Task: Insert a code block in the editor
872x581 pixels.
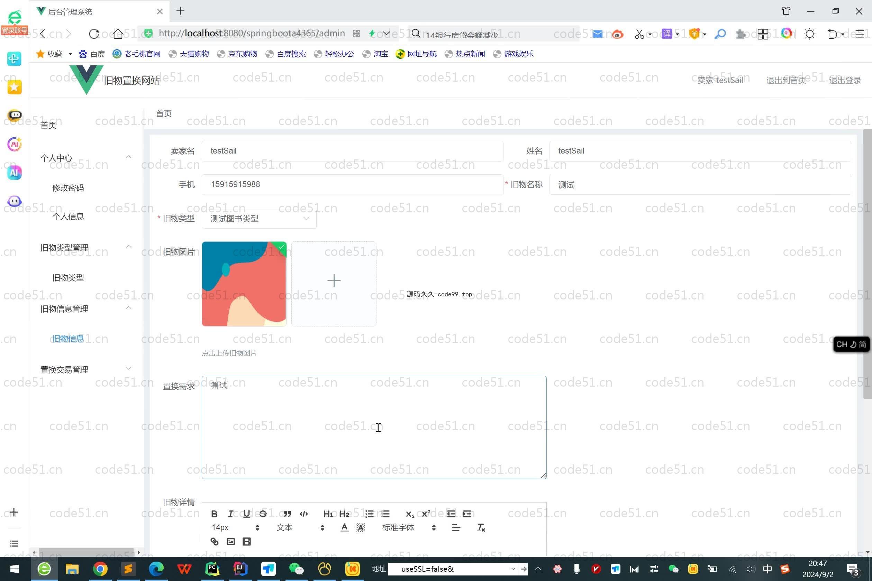Action: pyautogui.click(x=304, y=514)
